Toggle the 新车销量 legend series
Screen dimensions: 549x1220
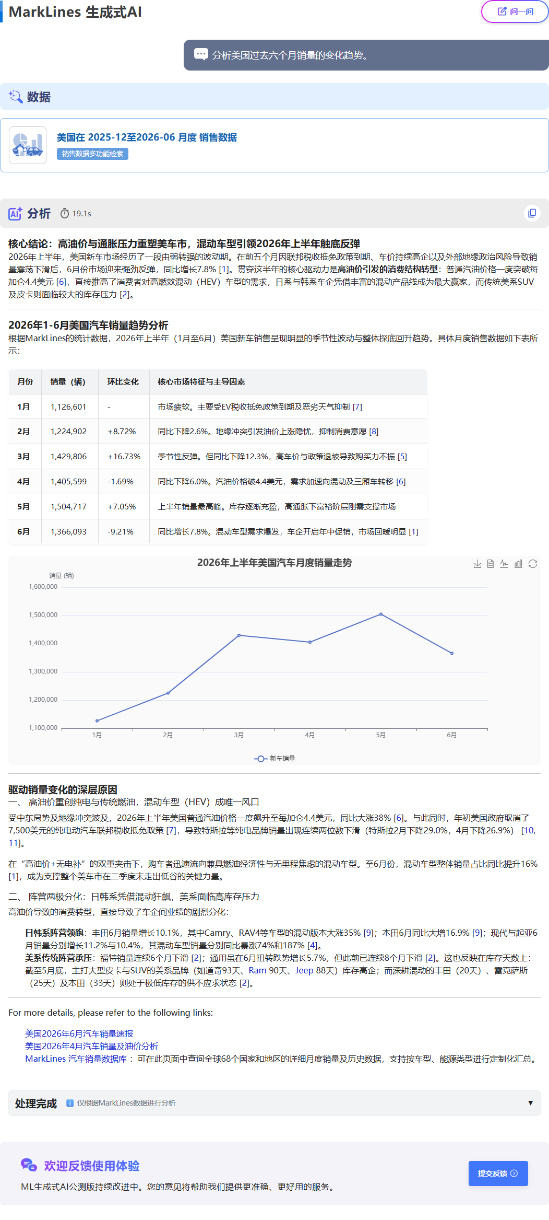[275, 759]
